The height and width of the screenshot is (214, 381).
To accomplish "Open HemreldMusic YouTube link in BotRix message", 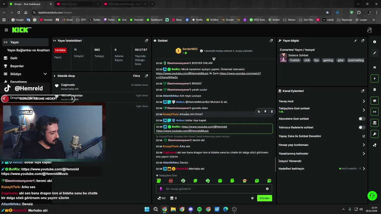I will [x=182, y=73].
